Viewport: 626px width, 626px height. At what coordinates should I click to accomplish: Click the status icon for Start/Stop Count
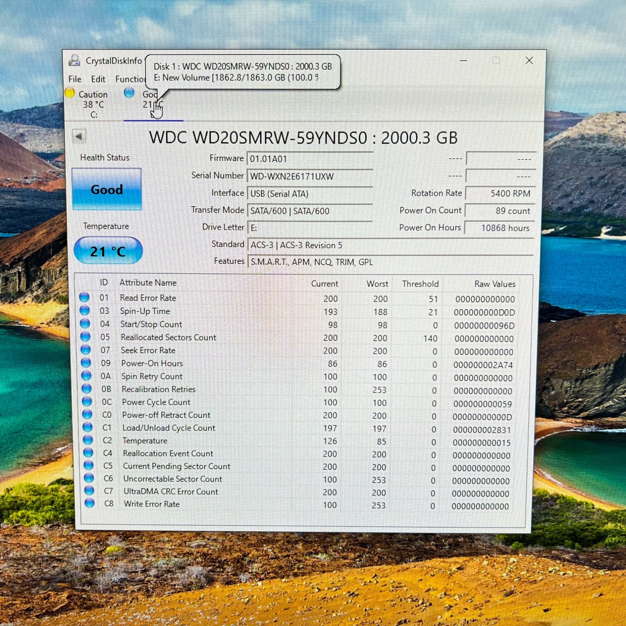point(85,323)
